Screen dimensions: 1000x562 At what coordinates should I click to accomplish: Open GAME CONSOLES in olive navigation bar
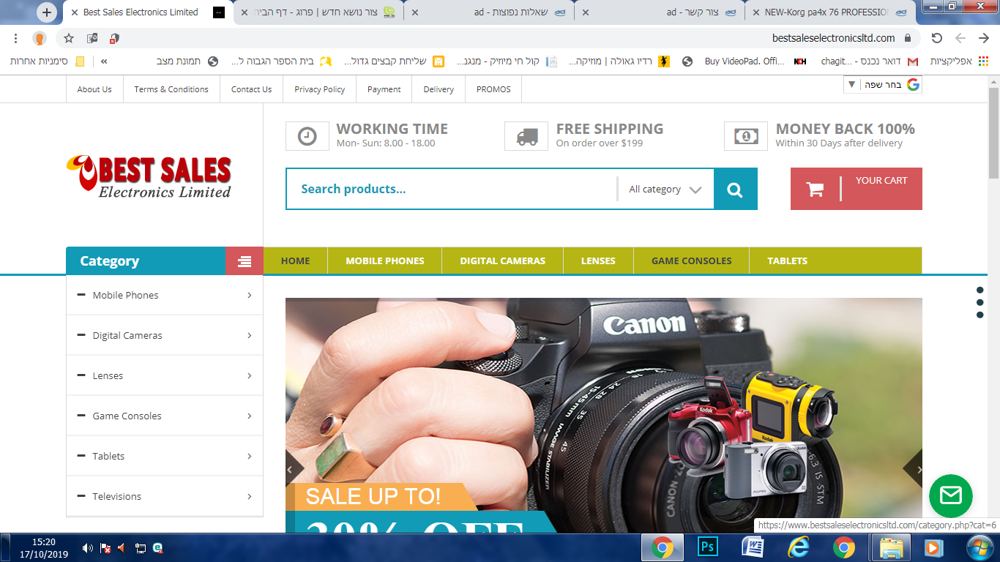point(692,261)
